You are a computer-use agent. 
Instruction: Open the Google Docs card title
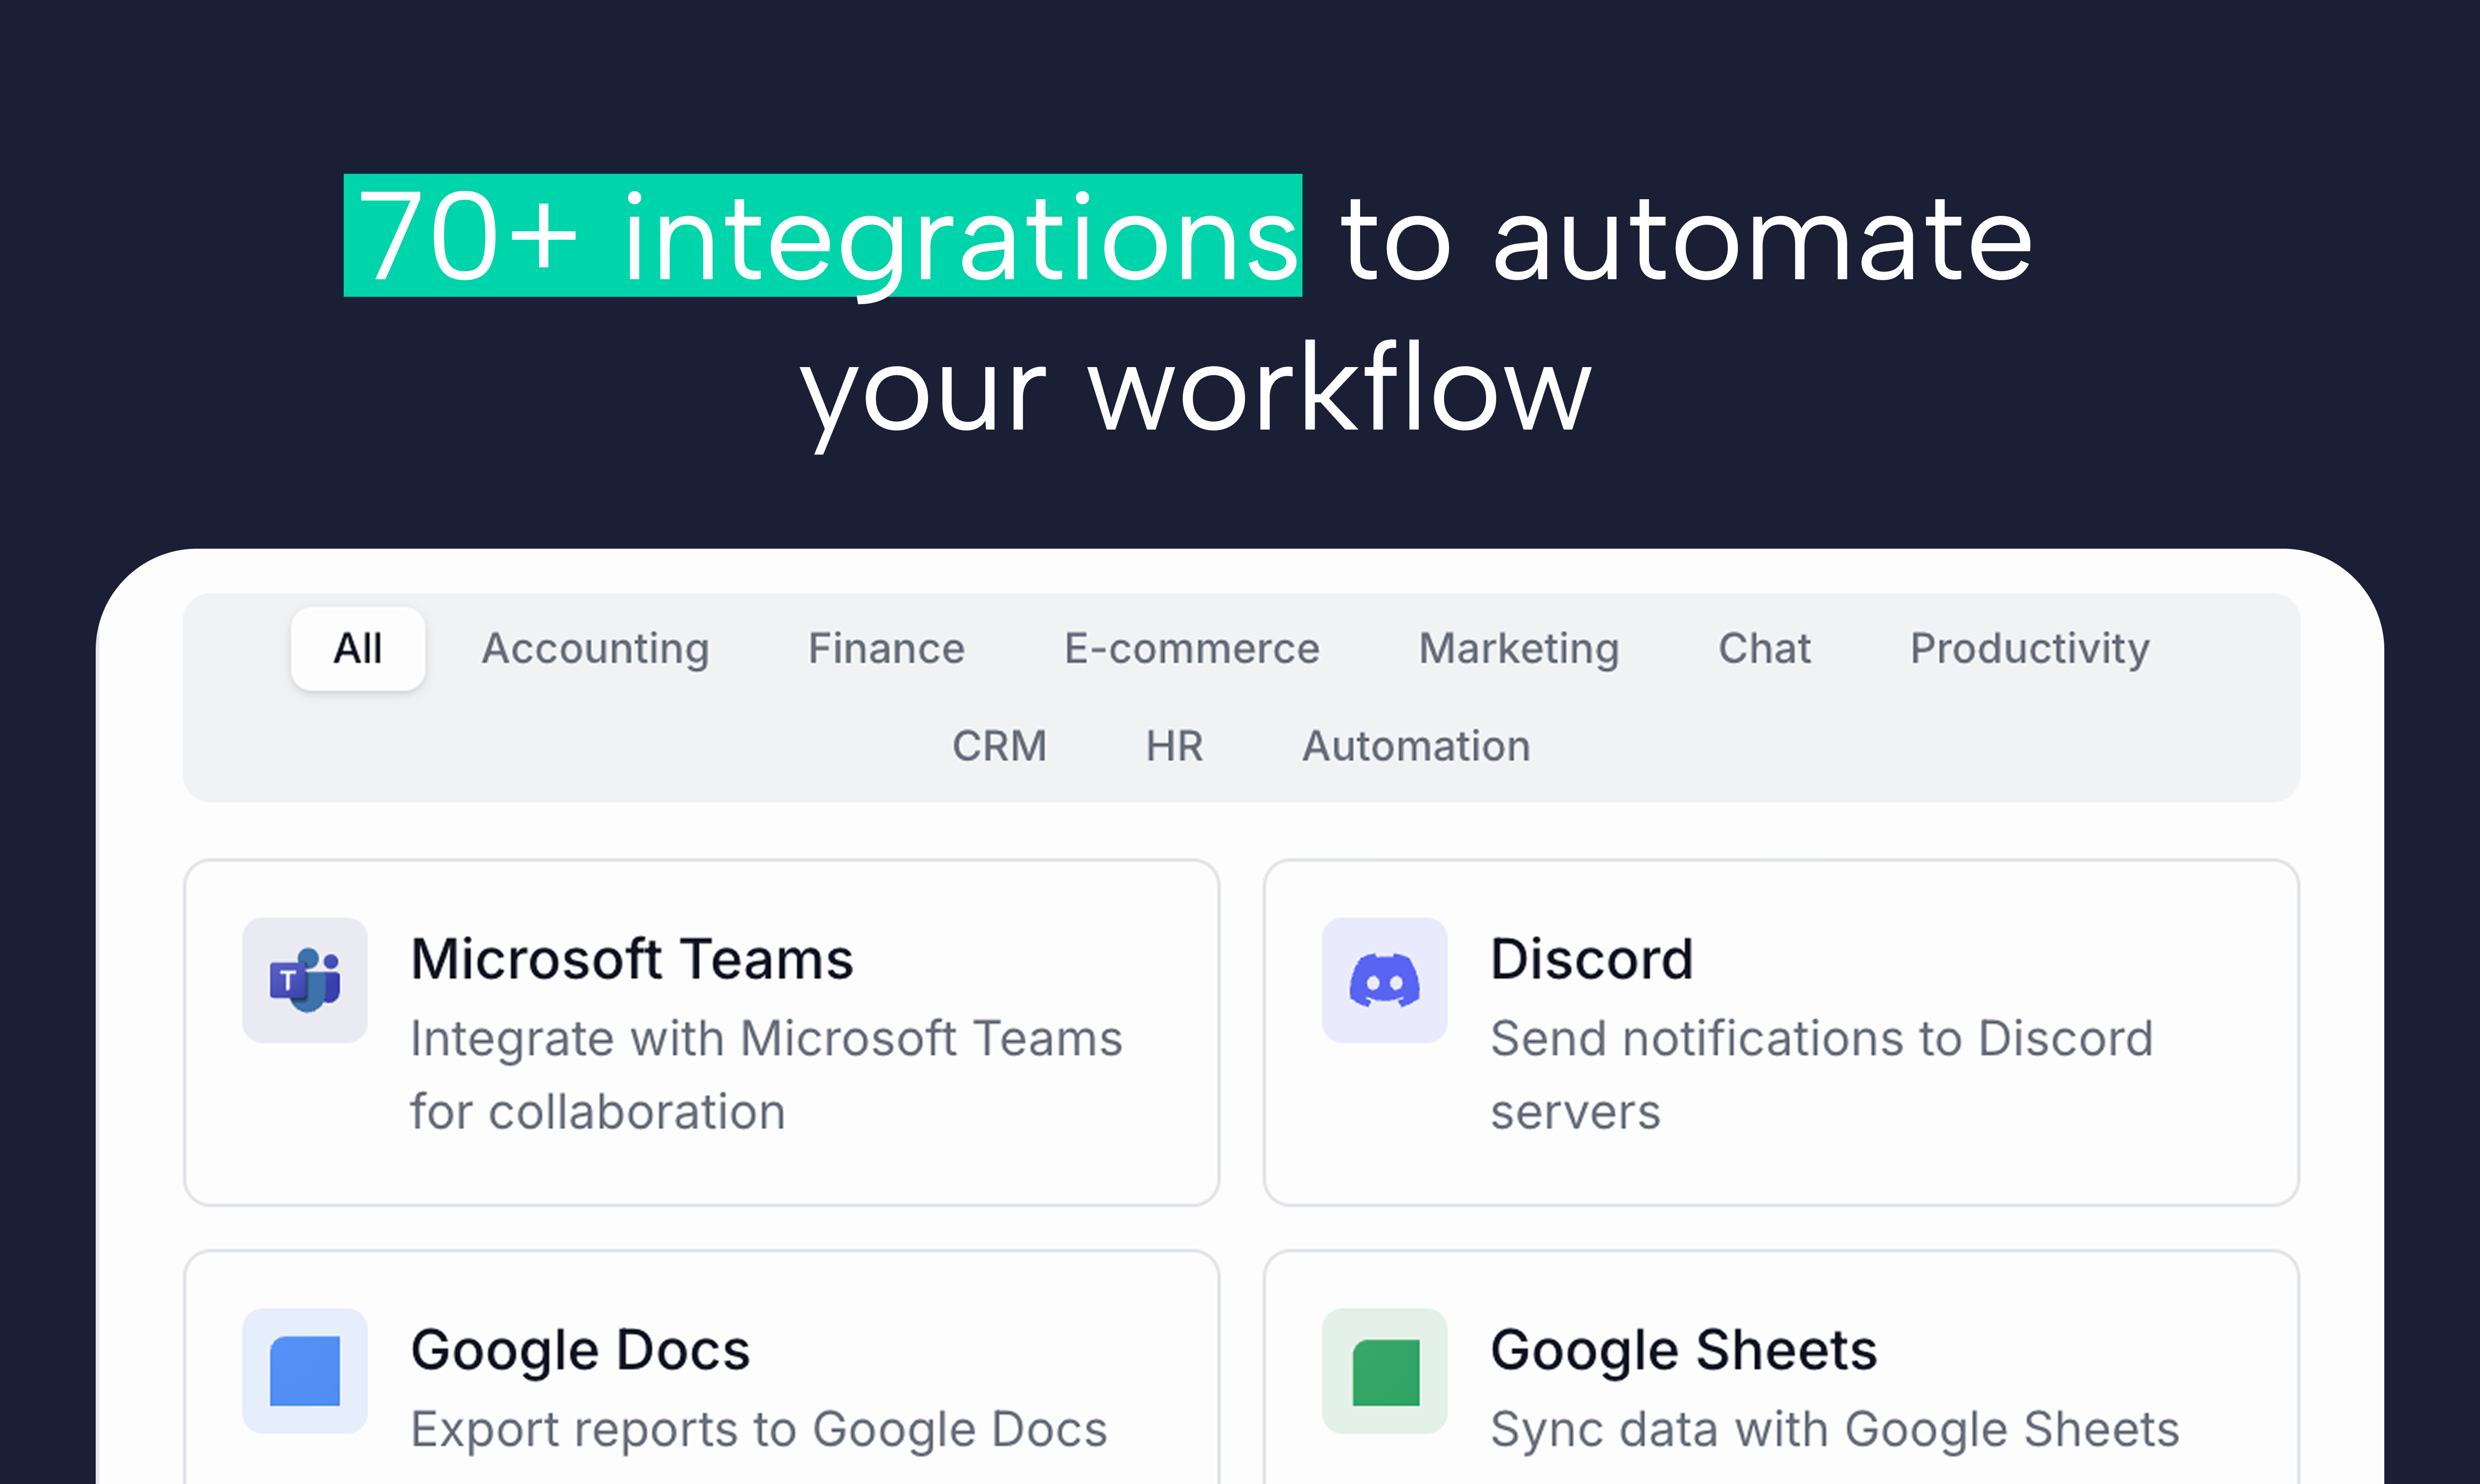(x=581, y=1351)
